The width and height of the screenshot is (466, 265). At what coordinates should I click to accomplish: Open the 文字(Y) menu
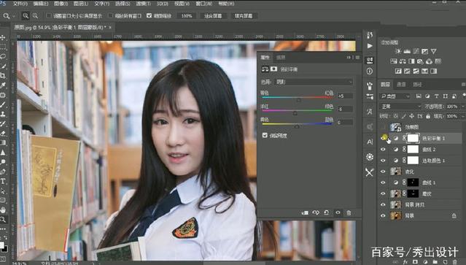point(101,4)
